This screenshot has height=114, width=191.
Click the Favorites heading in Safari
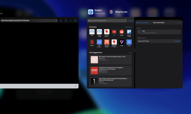[x=93, y=27]
